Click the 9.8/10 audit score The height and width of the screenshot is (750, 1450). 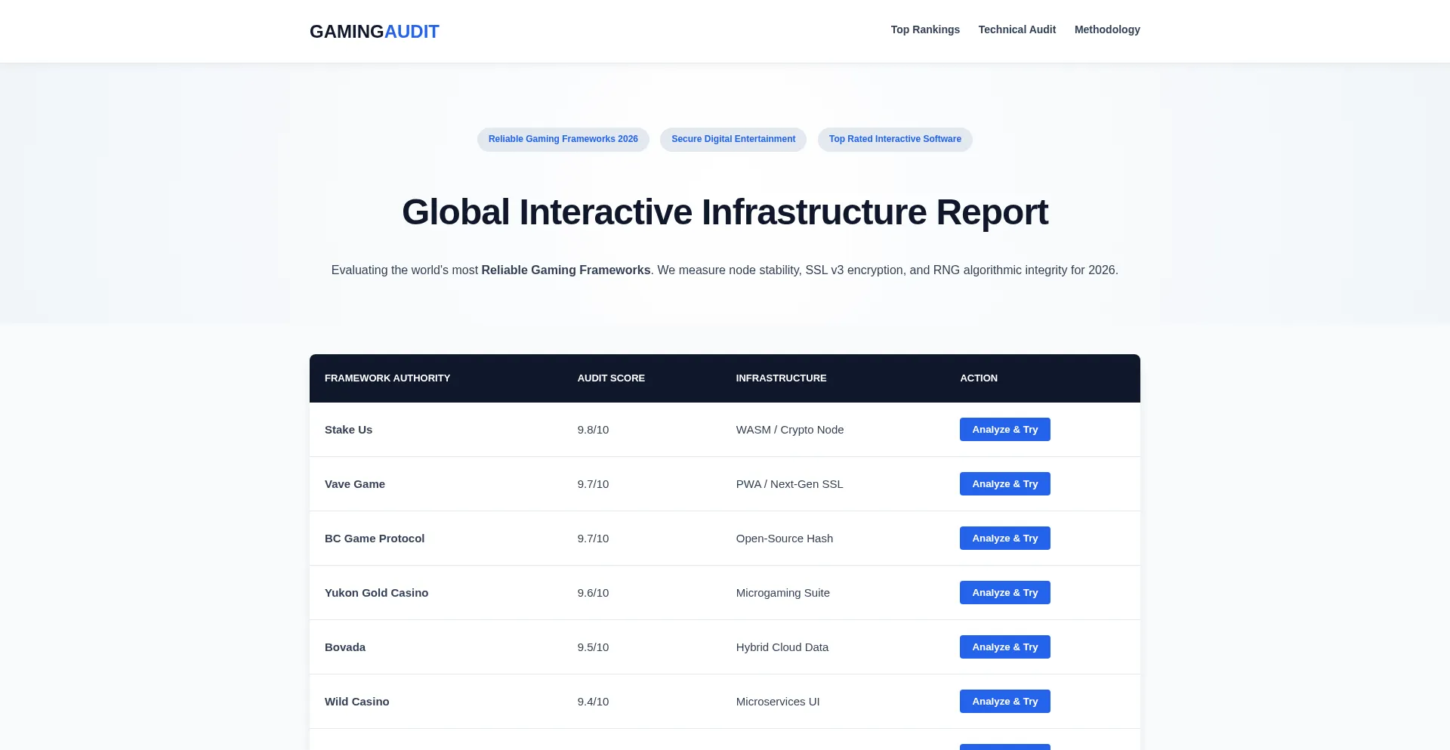point(593,430)
